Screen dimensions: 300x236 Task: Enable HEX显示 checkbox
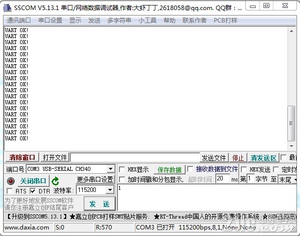point(122,169)
